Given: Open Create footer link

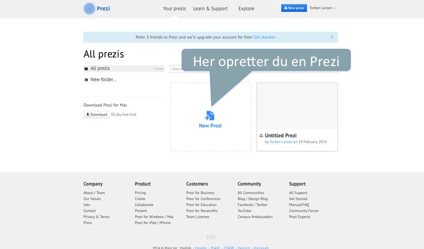Looking at the screenshot, I should point(140,199).
